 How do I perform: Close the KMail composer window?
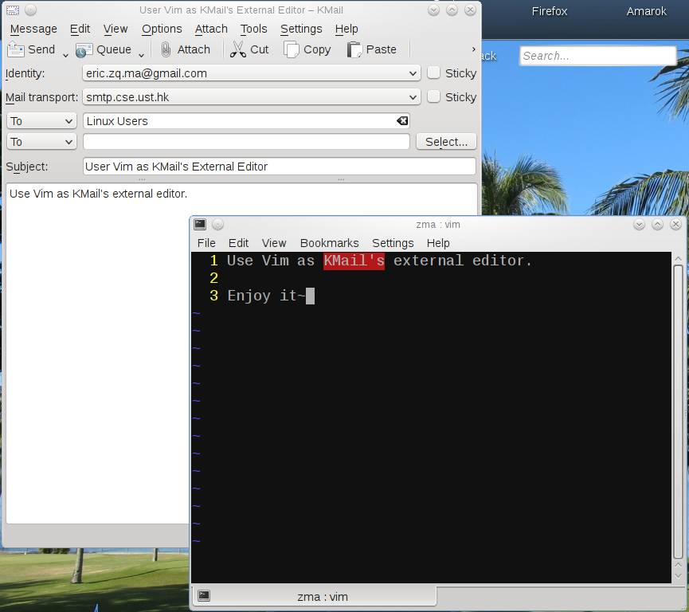(x=470, y=10)
